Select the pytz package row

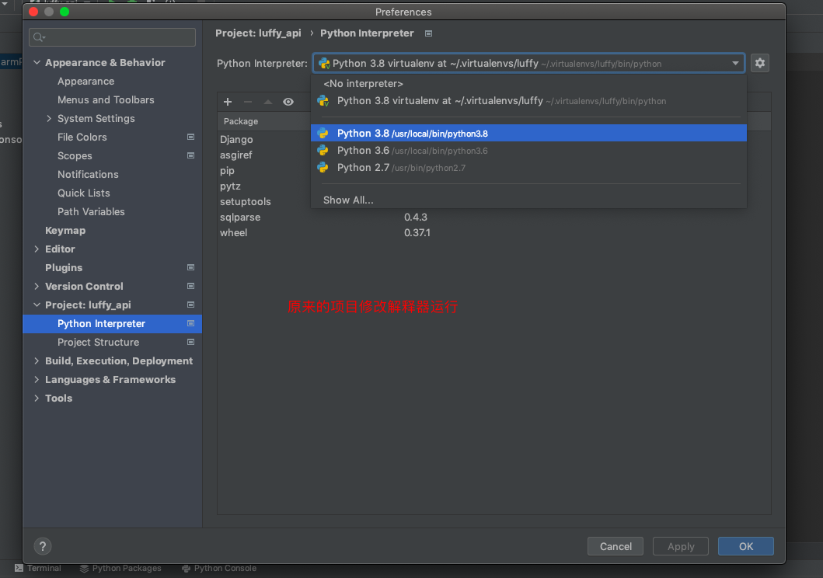click(230, 186)
